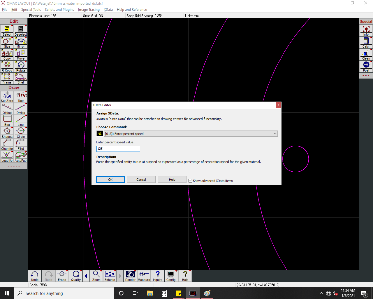Activate the Size tool
Screen dimensions: 373x299
coord(7,43)
